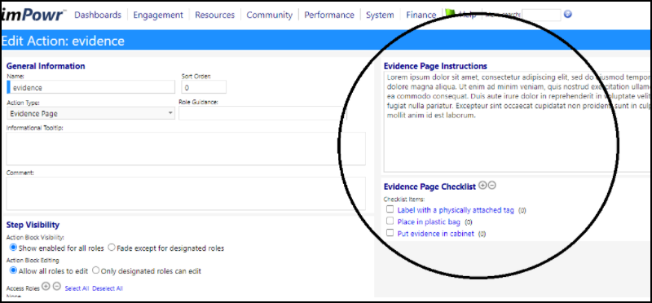Open the Engagement menu
652x303 pixels.
click(158, 15)
